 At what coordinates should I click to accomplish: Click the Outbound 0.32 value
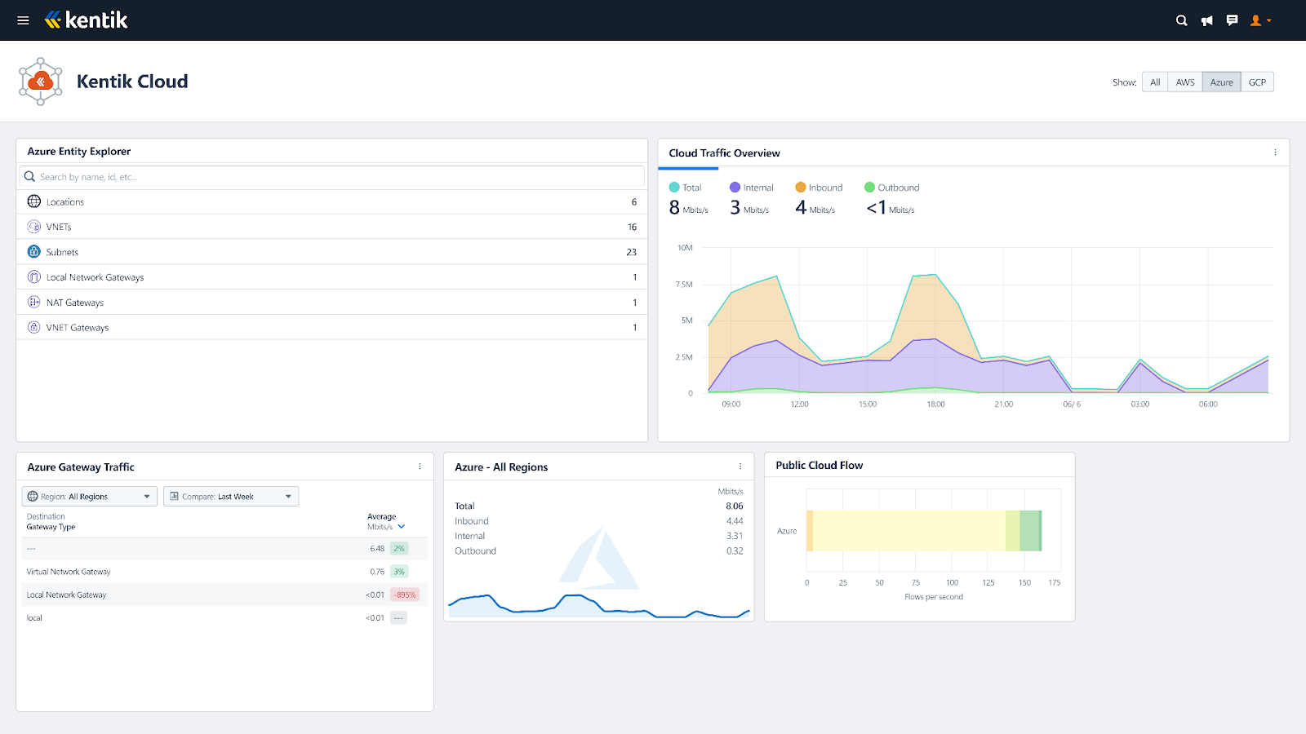pos(735,551)
